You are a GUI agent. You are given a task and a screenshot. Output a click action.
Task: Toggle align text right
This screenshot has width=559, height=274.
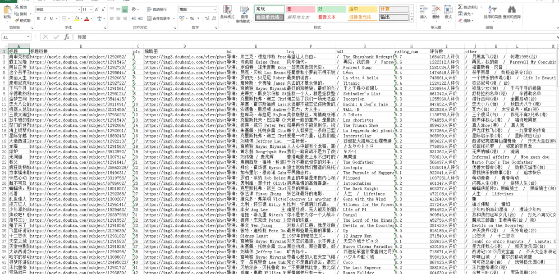tap(125, 18)
